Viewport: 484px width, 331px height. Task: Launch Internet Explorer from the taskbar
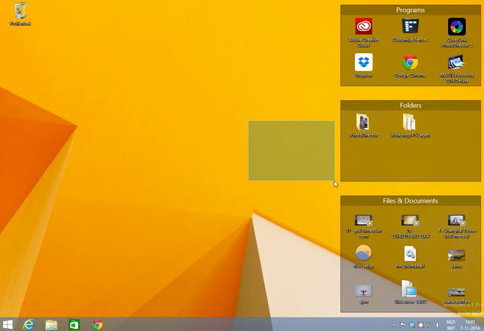click(29, 325)
